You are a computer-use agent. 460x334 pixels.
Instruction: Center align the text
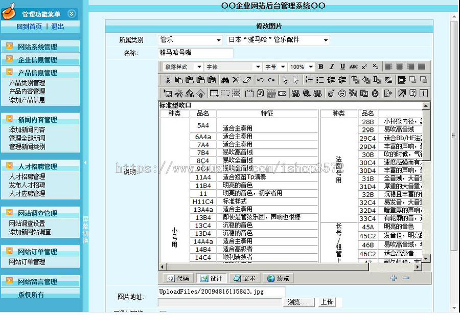coord(400,66)
